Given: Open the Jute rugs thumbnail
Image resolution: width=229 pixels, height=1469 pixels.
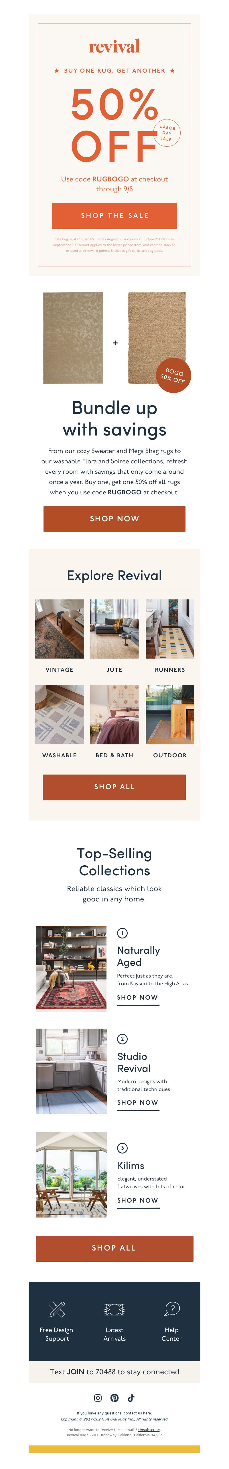Looking at the screenshot, I should 114,628.
